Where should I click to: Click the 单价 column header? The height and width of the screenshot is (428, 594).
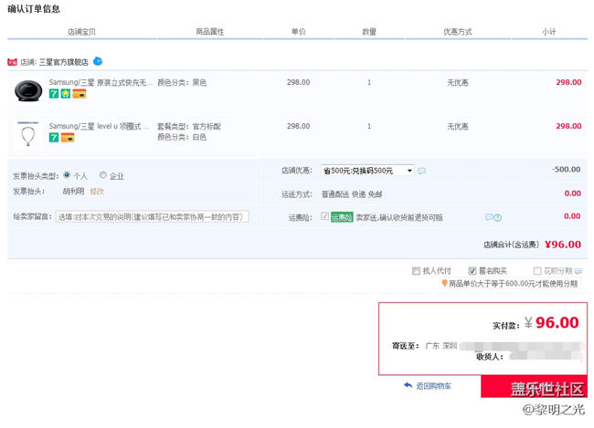(x=299, y=32)
